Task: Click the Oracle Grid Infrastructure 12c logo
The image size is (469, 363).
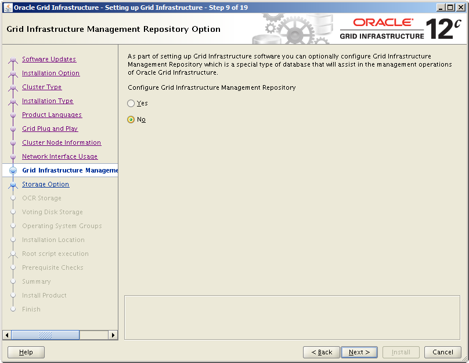Action: (x=399, y=29)
